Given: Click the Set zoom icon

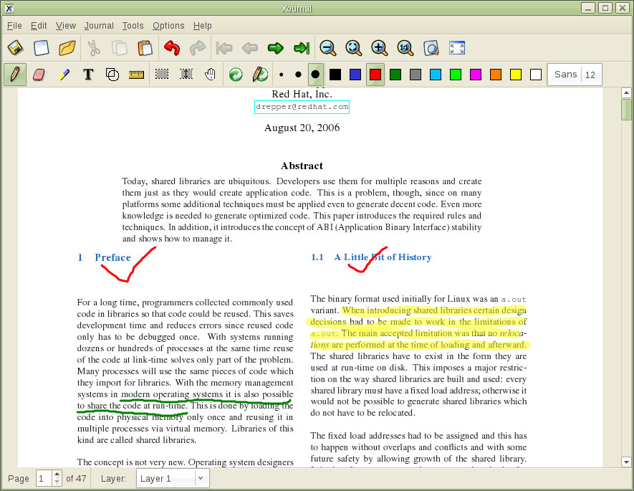Looking at the screenshot, I should point(431,48).
